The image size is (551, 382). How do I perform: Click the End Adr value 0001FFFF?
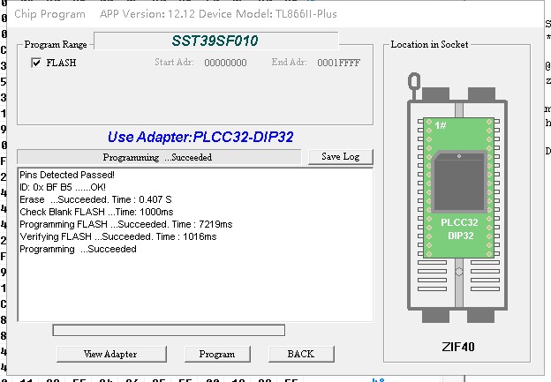(339, 63)
